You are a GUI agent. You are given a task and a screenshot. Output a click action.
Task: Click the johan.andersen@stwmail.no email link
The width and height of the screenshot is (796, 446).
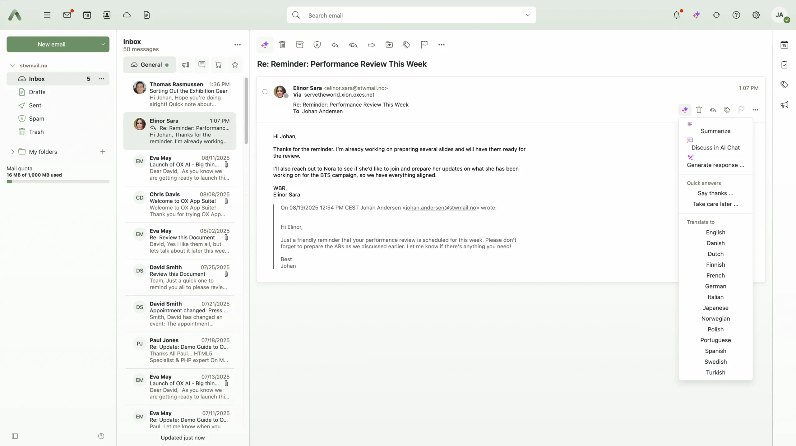441,208
